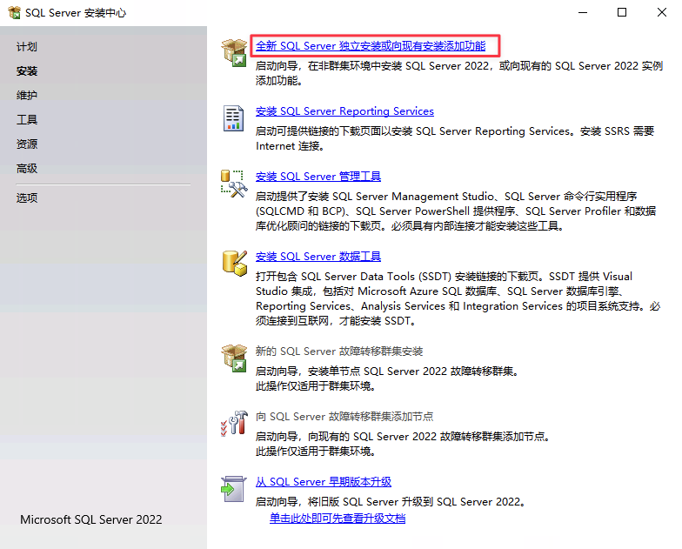Click the management tools hammer icon
The width and height of the screenshot is (682, 549).
(x=234, y=184)
